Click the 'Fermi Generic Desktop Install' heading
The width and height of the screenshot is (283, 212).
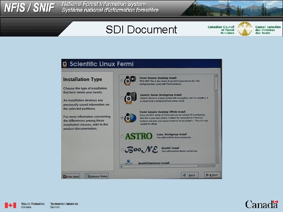pos(158,78)
